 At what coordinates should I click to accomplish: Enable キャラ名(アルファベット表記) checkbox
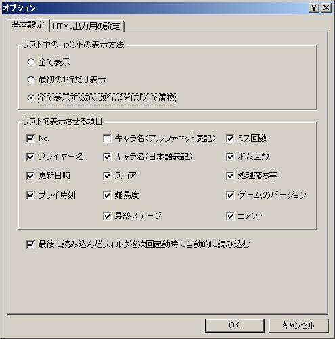107,138
